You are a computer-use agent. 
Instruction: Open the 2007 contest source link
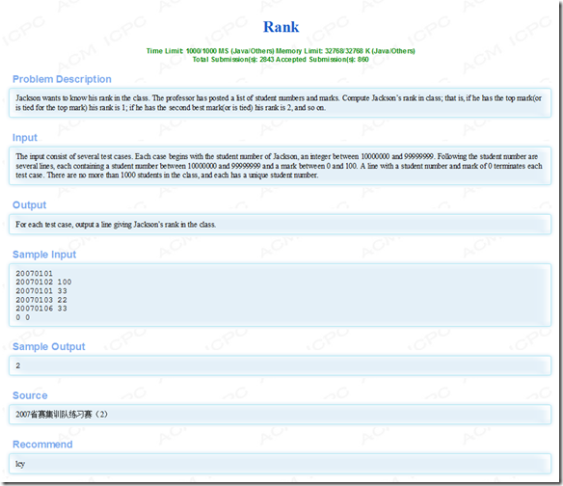tap(62, 415)
